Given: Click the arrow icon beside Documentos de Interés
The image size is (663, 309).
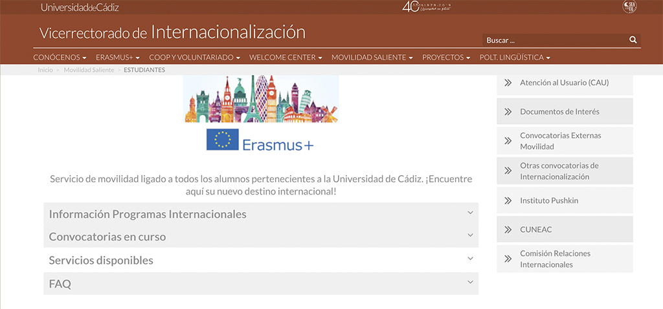Looking at the screenshot, I should point(508,112).
